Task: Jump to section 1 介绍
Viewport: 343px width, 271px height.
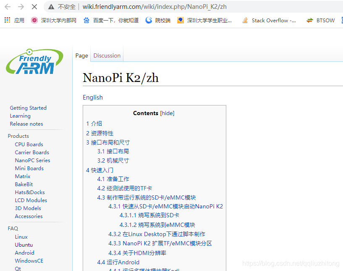Action: pyautogui.click(x=94, y=124)
